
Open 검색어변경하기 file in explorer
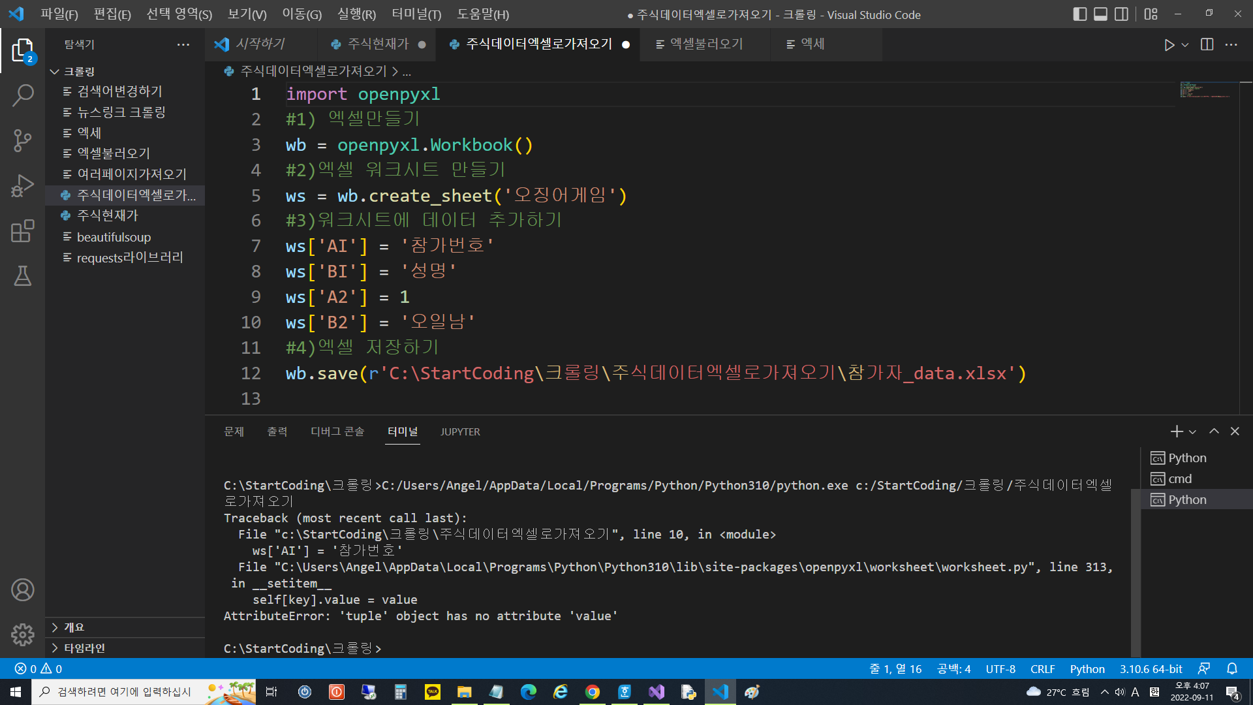[125, 91]
